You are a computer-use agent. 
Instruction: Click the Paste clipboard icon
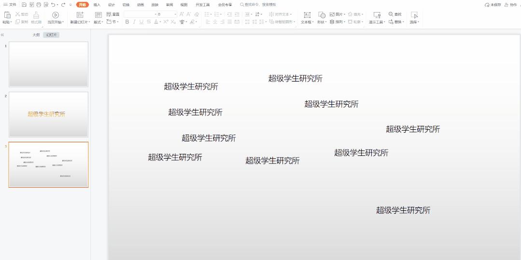[x=7, y=15]
